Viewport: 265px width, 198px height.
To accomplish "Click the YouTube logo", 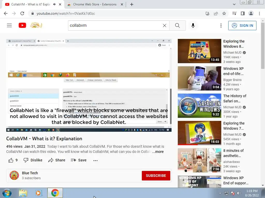I will [x=22, y=26].
